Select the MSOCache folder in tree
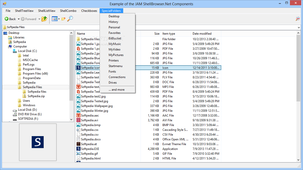This screenshot has width=303, height=170. point(30,60)
